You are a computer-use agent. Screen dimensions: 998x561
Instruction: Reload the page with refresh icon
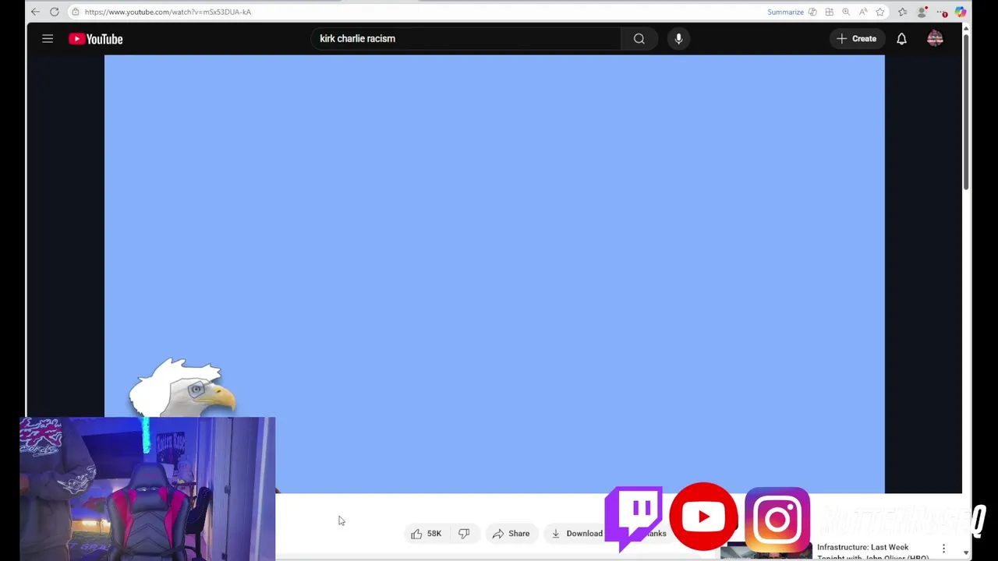[x=55, y=12]
